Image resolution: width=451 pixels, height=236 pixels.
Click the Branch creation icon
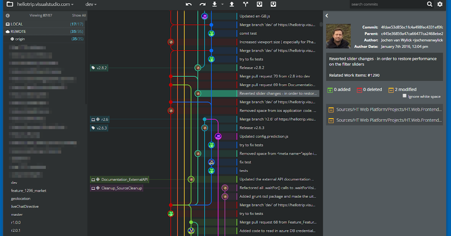245,4
